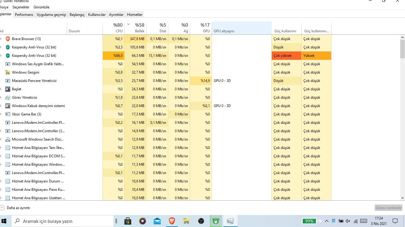The height and width of the screenshot is (227, 405).
Task: Click the Task Manager taskbar icon
Action: tap(230, 221)
